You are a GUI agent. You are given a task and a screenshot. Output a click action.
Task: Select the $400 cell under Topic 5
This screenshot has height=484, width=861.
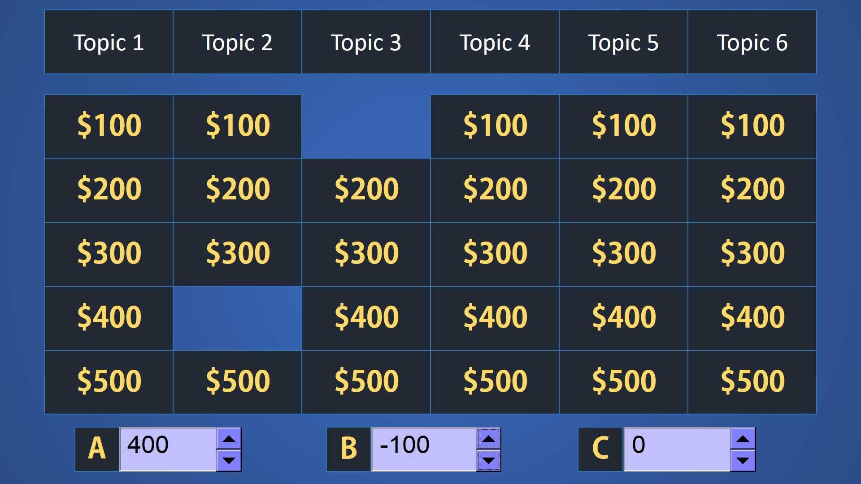(621, 315)
